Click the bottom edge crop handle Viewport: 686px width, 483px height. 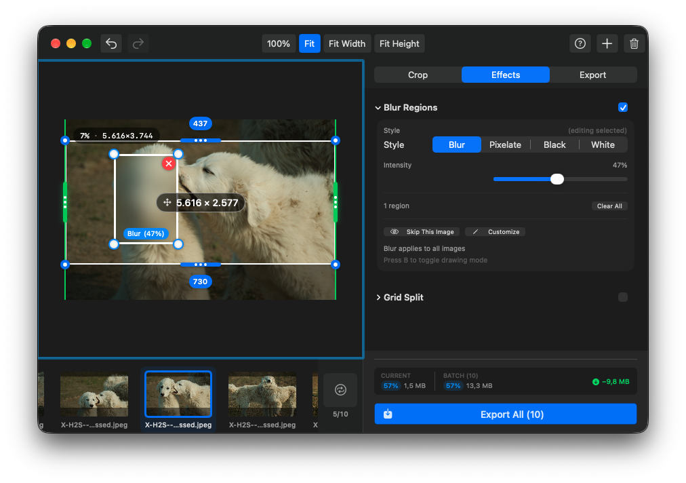point(201,265)
